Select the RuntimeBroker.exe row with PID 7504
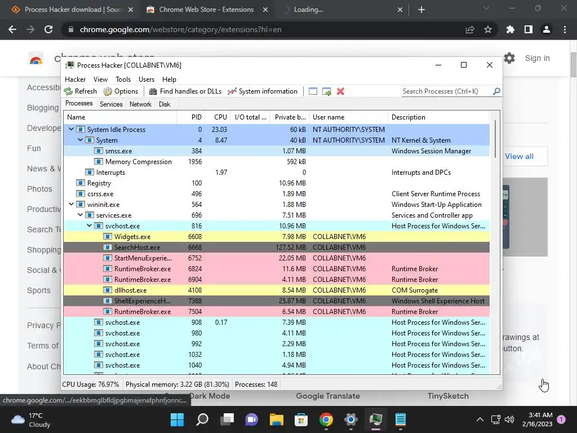Image resolution: width=577 pixels, height=433 pixels. [276, 311]
